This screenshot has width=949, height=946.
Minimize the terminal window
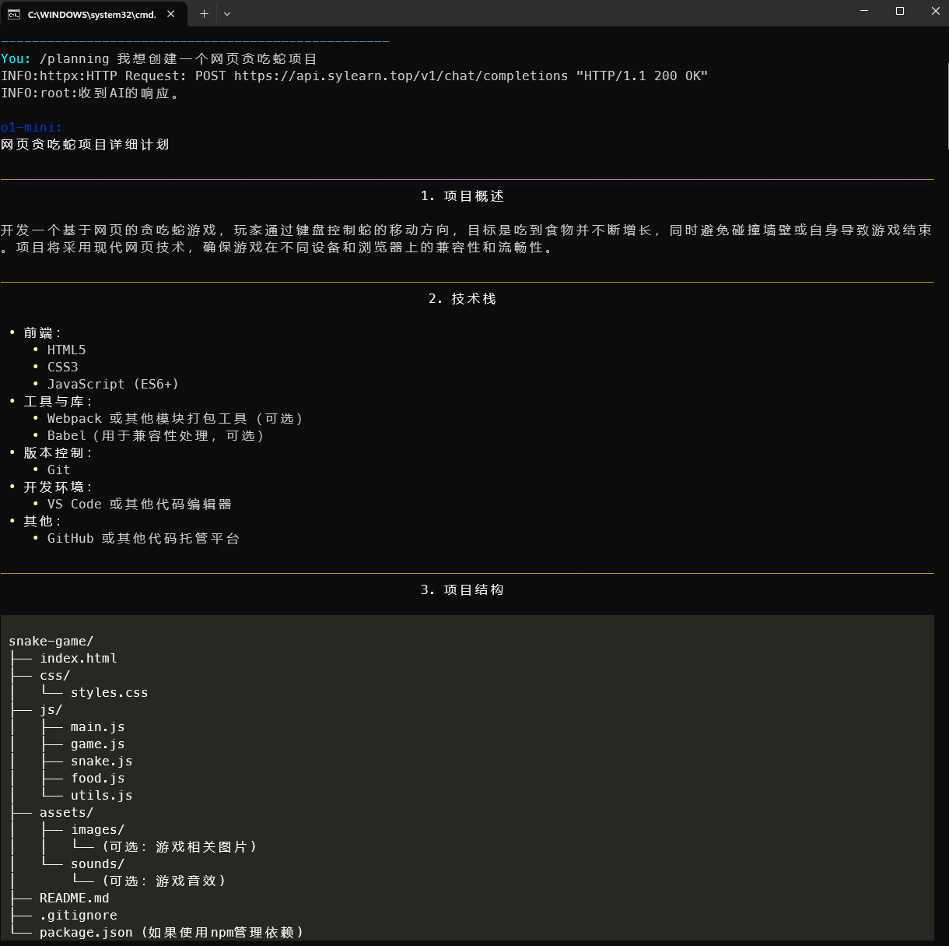click(x=863, y=12)
